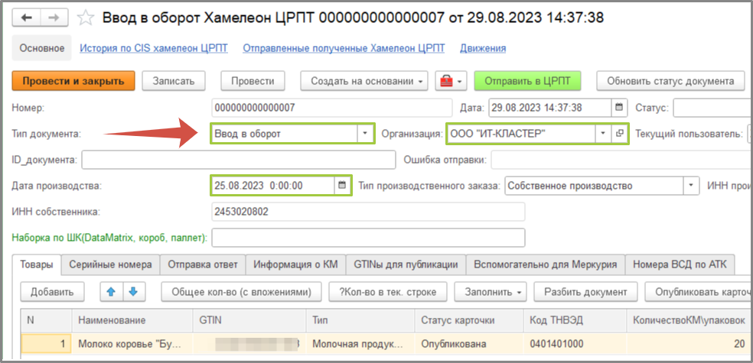753x363 pixels.
Task: Open Вспомогательно для Меркурия tab
Action: coord(546,264)
